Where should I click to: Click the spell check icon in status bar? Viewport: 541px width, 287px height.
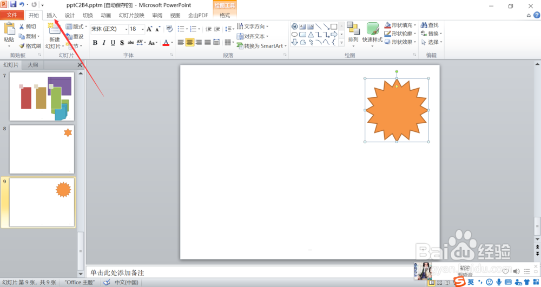coord(107,282)
